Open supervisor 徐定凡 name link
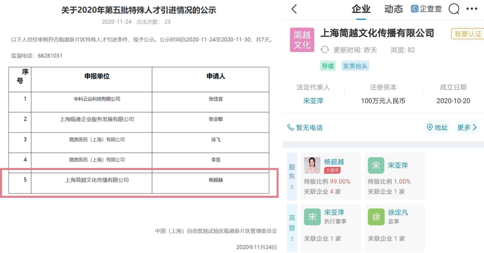Screen dimensions: 484x253 point(398,212)
